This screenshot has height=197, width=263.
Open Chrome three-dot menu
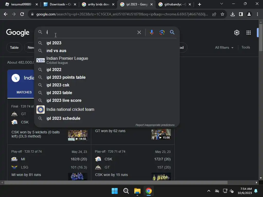coord(257,14)
